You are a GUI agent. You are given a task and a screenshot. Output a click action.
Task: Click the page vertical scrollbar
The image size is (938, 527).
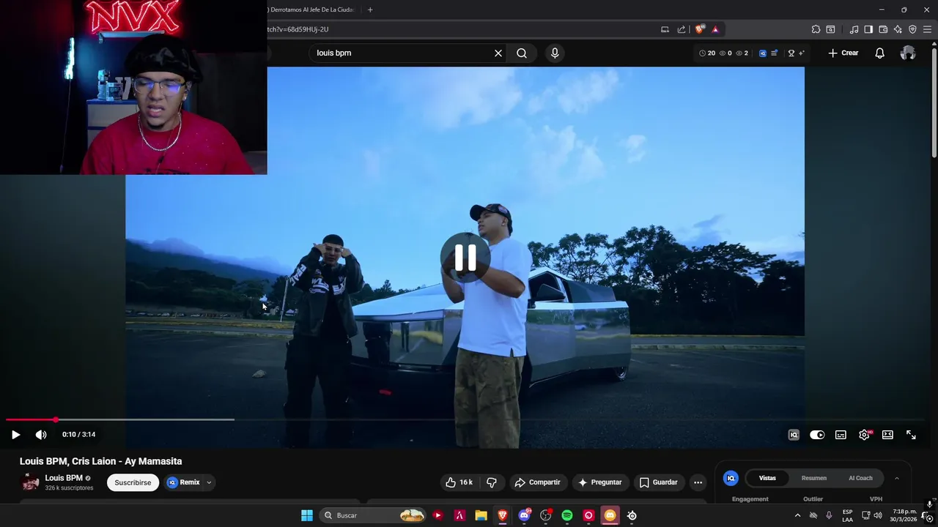click(x=934, y=102)
